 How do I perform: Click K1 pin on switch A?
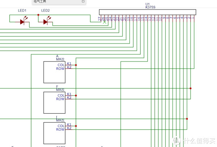pyautogui.click(x=69, y=64)
